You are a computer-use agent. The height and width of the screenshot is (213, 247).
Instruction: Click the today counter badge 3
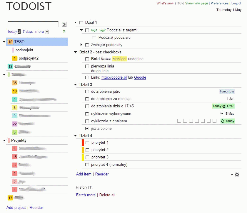(19, 32)
